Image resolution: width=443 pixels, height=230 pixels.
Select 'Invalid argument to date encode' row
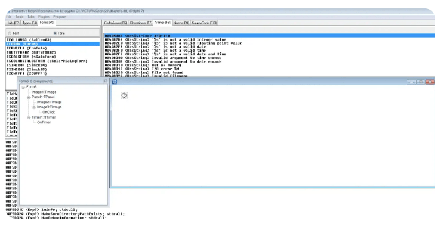(x=269, y=61)
